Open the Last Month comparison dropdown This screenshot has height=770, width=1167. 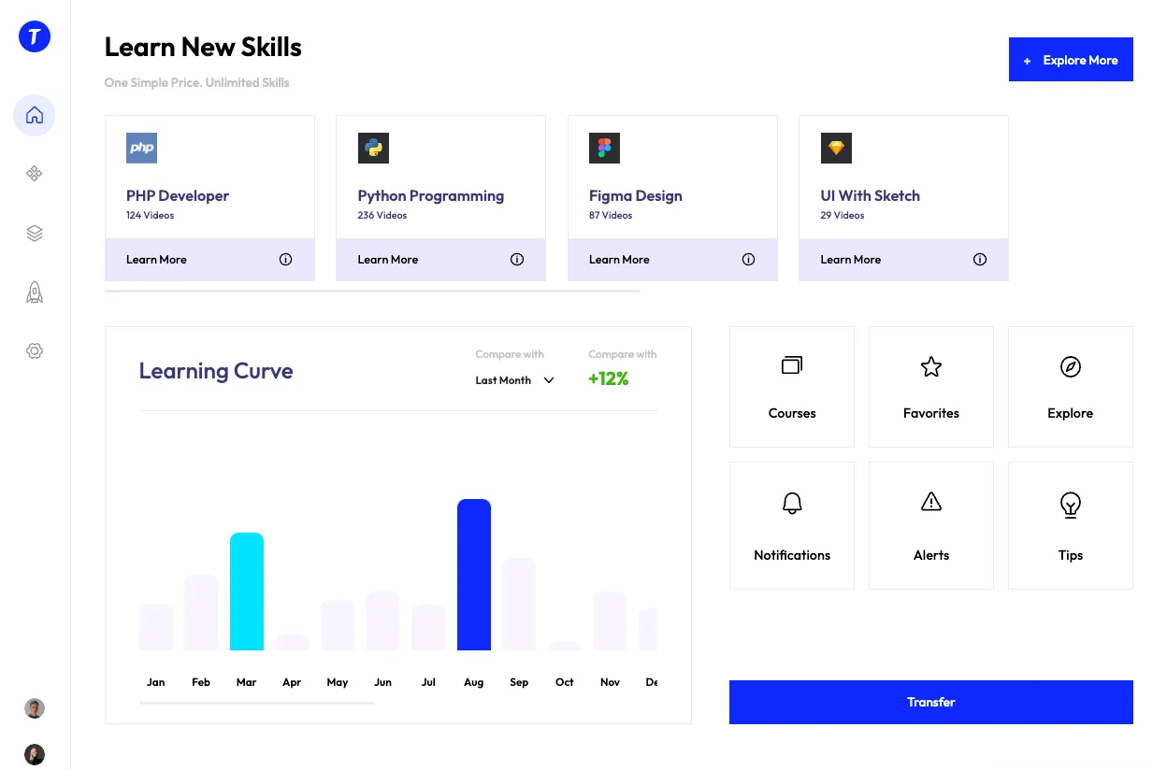pyautogui.click(x=512, y=380)
